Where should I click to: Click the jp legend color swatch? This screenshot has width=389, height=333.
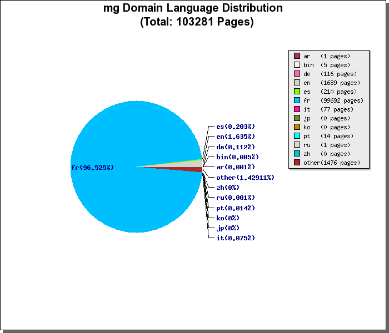pyautogui.click(x=297, y=118)
